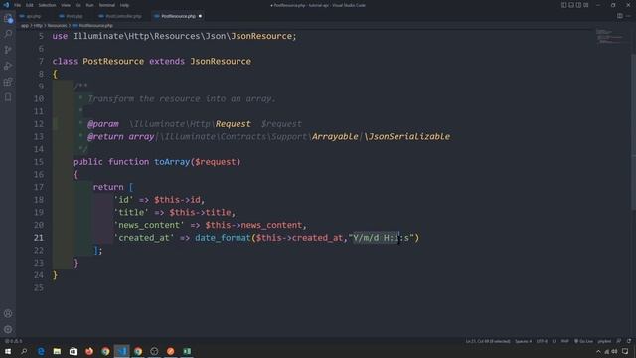Screen dimensions: 636x358
Task: Open the Edit menu
Action: point(30,5)
